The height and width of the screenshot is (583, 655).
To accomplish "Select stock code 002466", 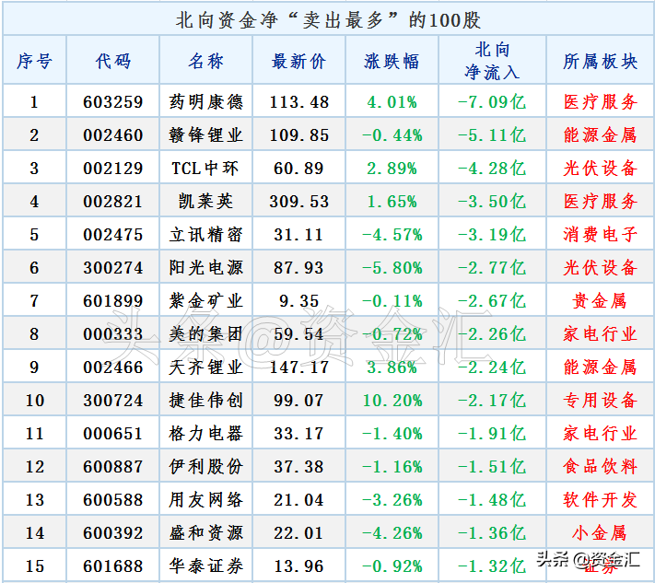I will [113, 367].
